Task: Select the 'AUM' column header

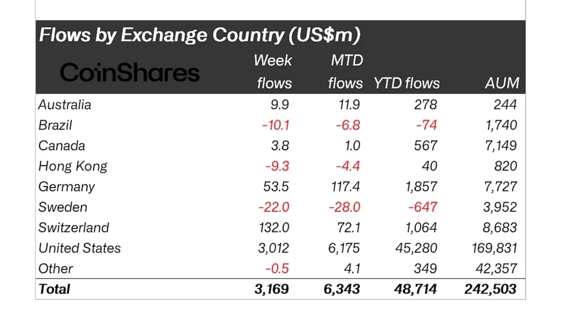Action: 502,83
